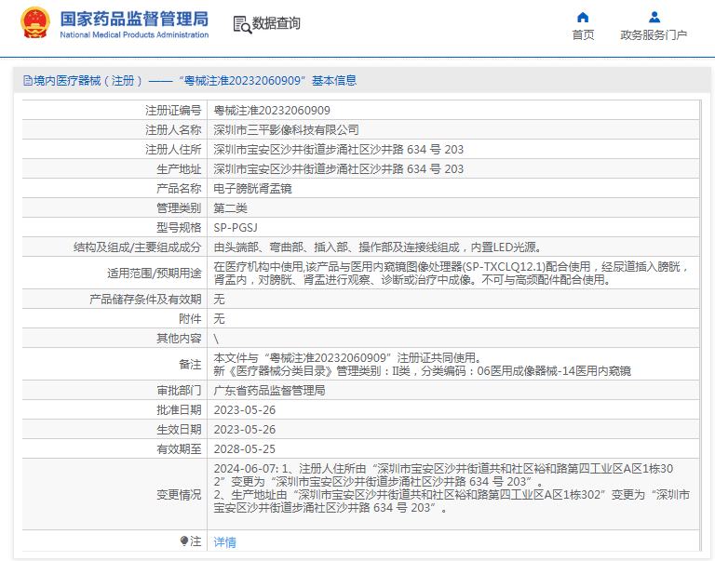Screen dimensions: 715x561
Task: Click the 结构及组成/主要组成成分 label
Action: click(137, 247)
